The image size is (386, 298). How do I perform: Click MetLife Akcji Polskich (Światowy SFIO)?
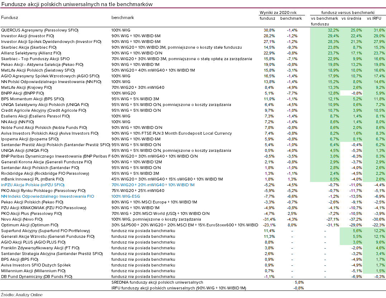(x=38, y=70)
